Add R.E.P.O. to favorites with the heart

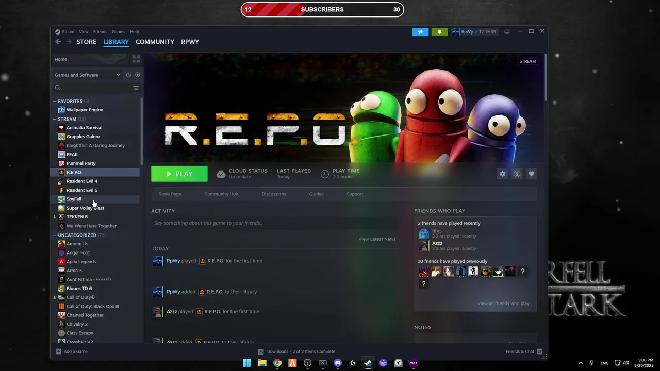pos(531,174)
